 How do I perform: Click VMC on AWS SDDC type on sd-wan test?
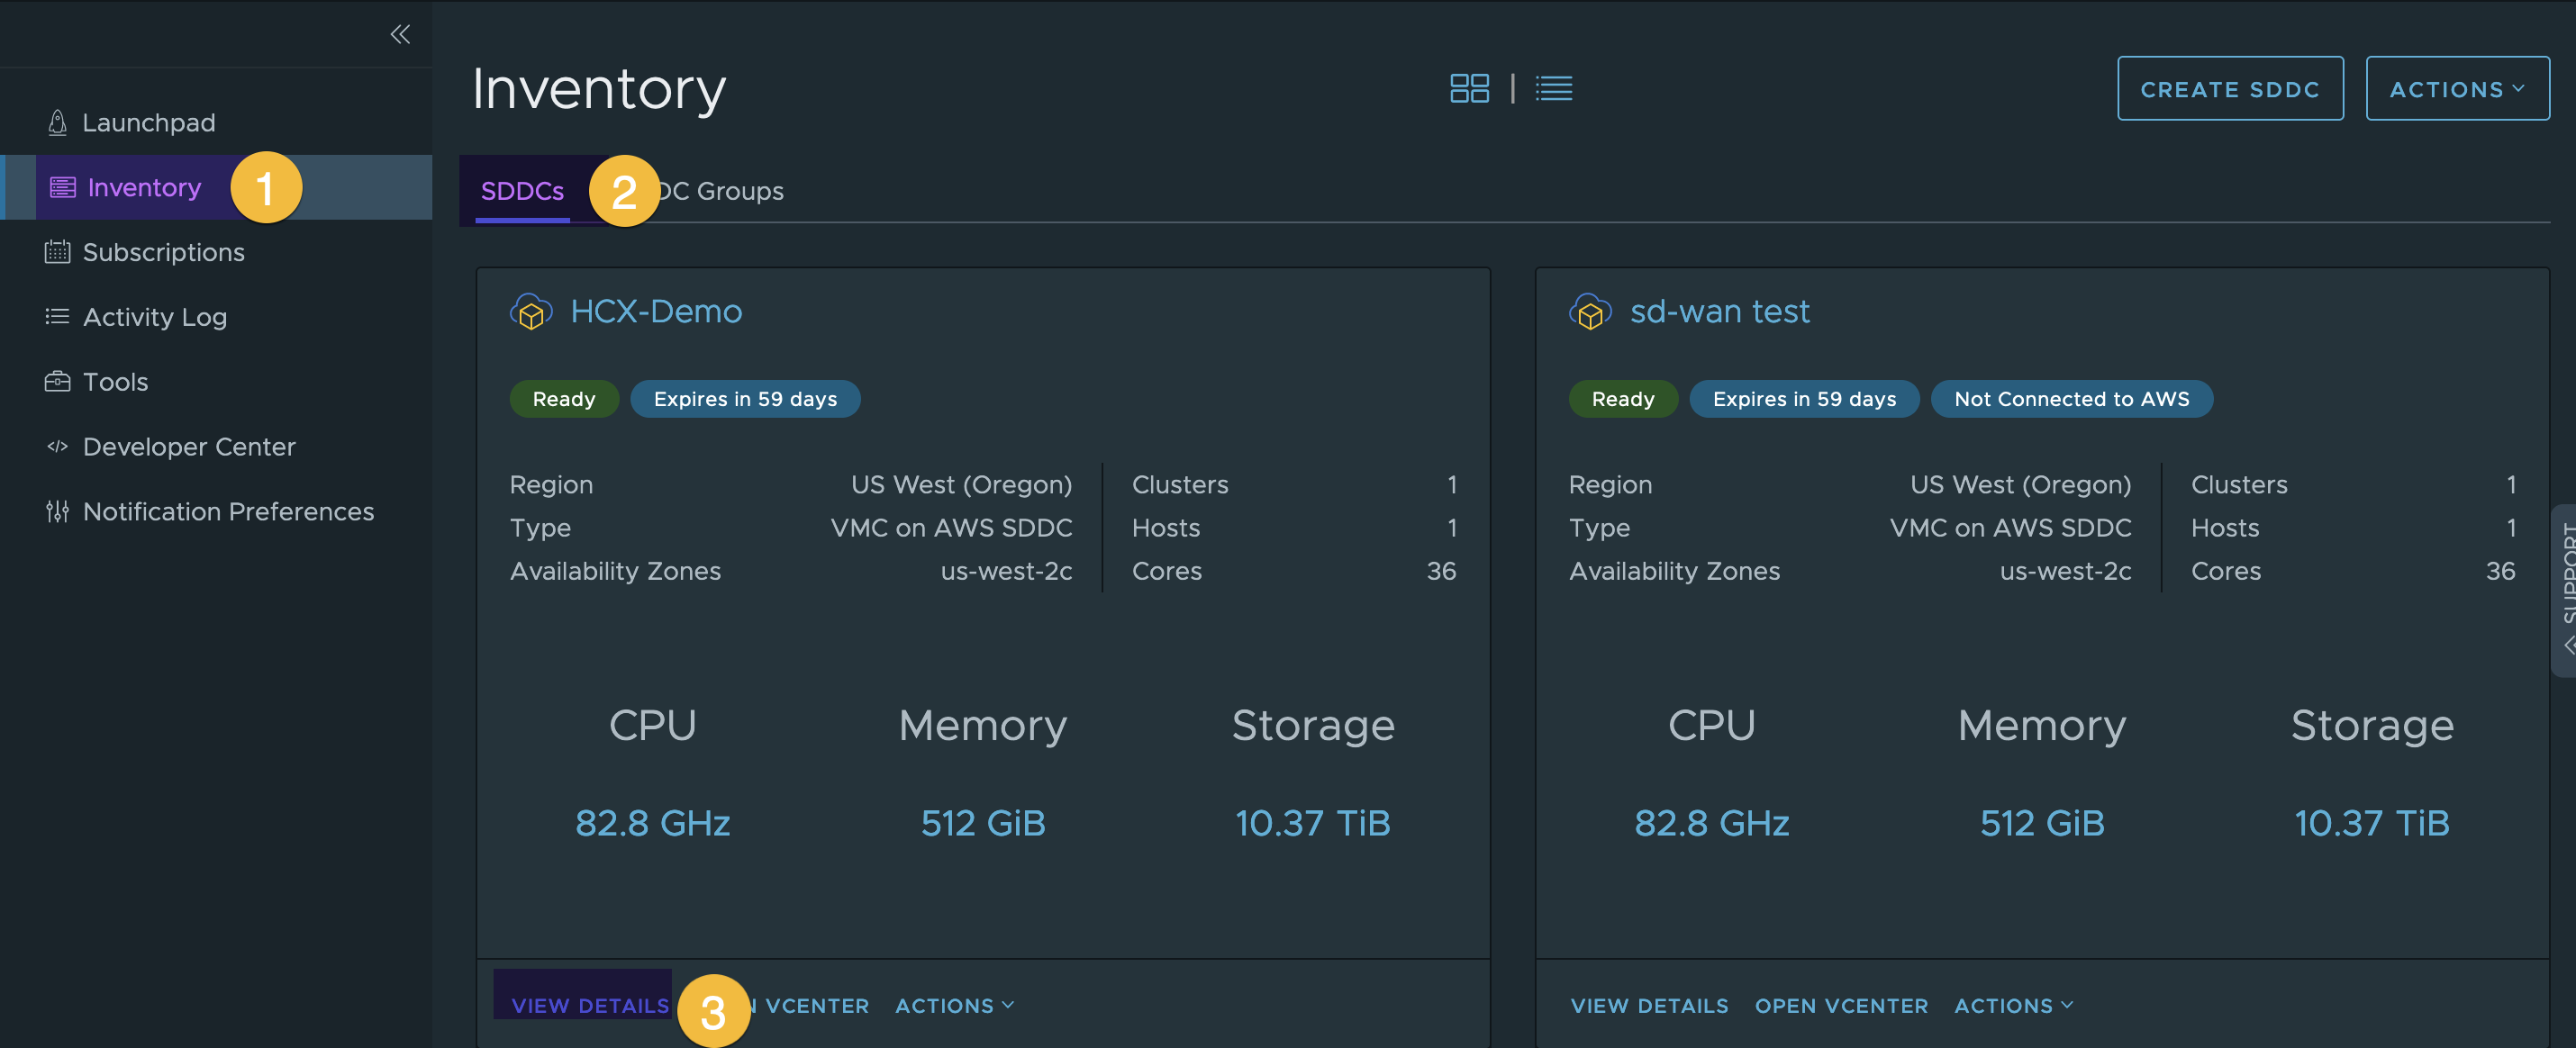click(x=2010, y=528)
